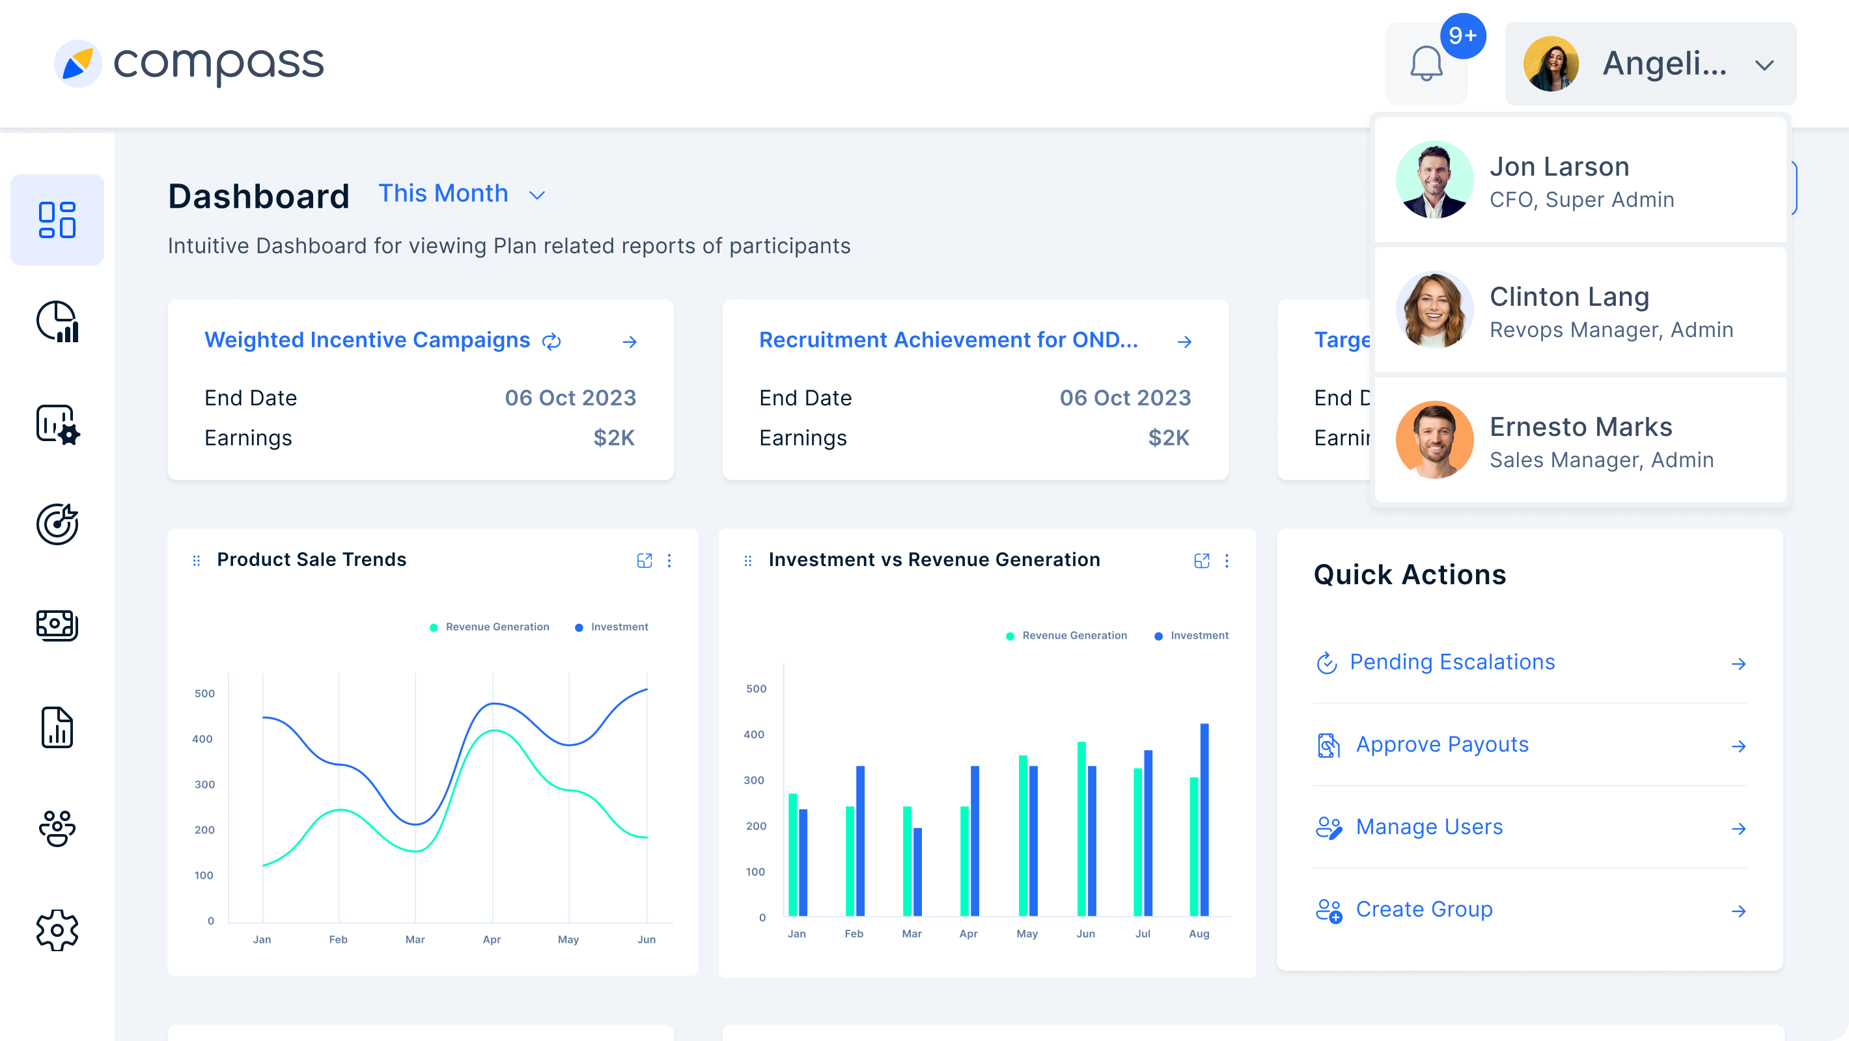Open the targets sidebar icon
The width and height of the screenshot is (1849, 1041).
coord(57,524)
